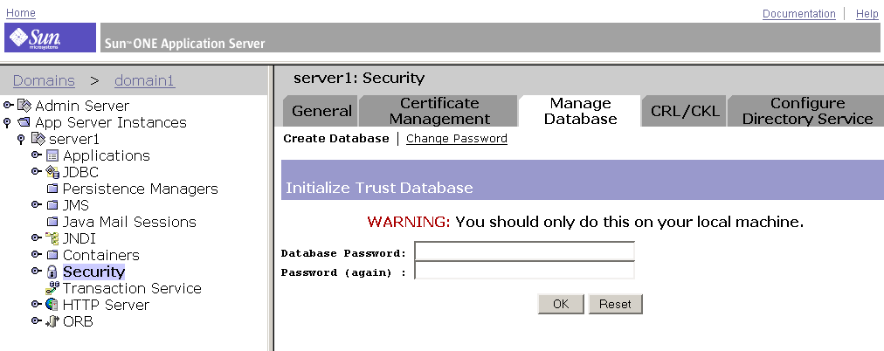Screen dimensions: 884x351
Task: Click the ORB icon
Action: coord(52,321)
